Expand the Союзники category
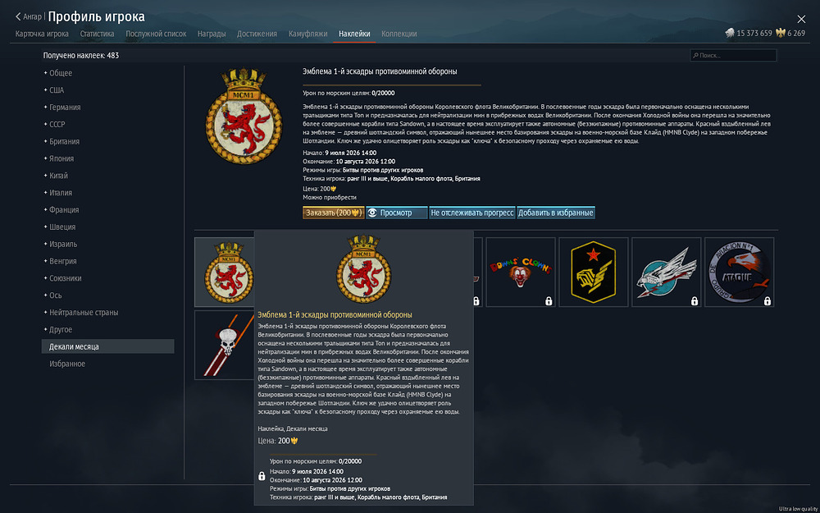The width and height of the screenshot is (820, 513). point(63,278)
